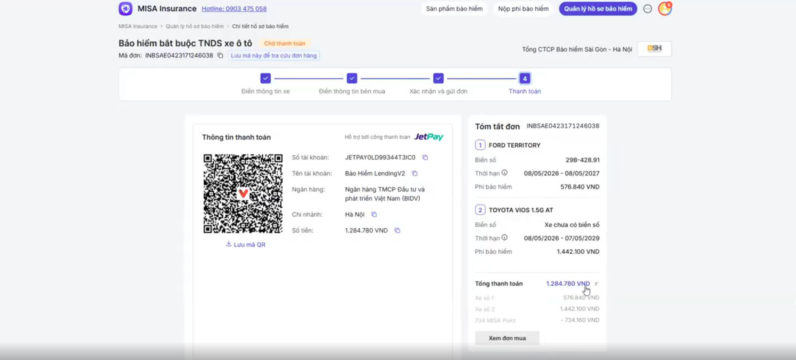Open the user avatar with notification badge
This screenshot has height=360, width=796.
pyautogui.click(x=665, y=8)
